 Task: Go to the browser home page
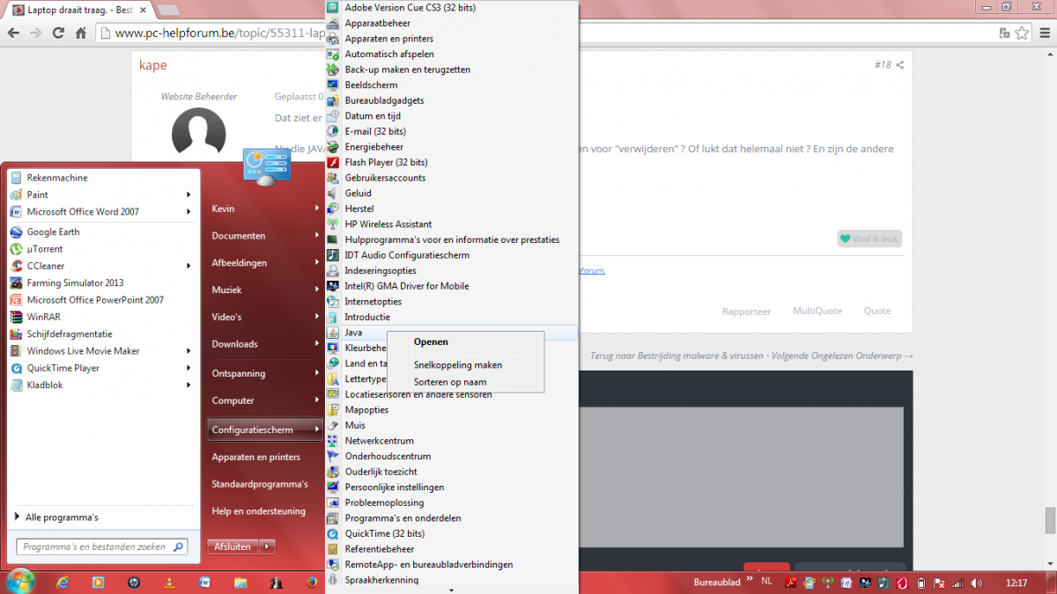[80, 33]
